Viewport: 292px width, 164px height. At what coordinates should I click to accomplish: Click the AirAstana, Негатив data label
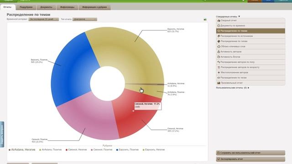pyautogui.click(x=176, y=85)
